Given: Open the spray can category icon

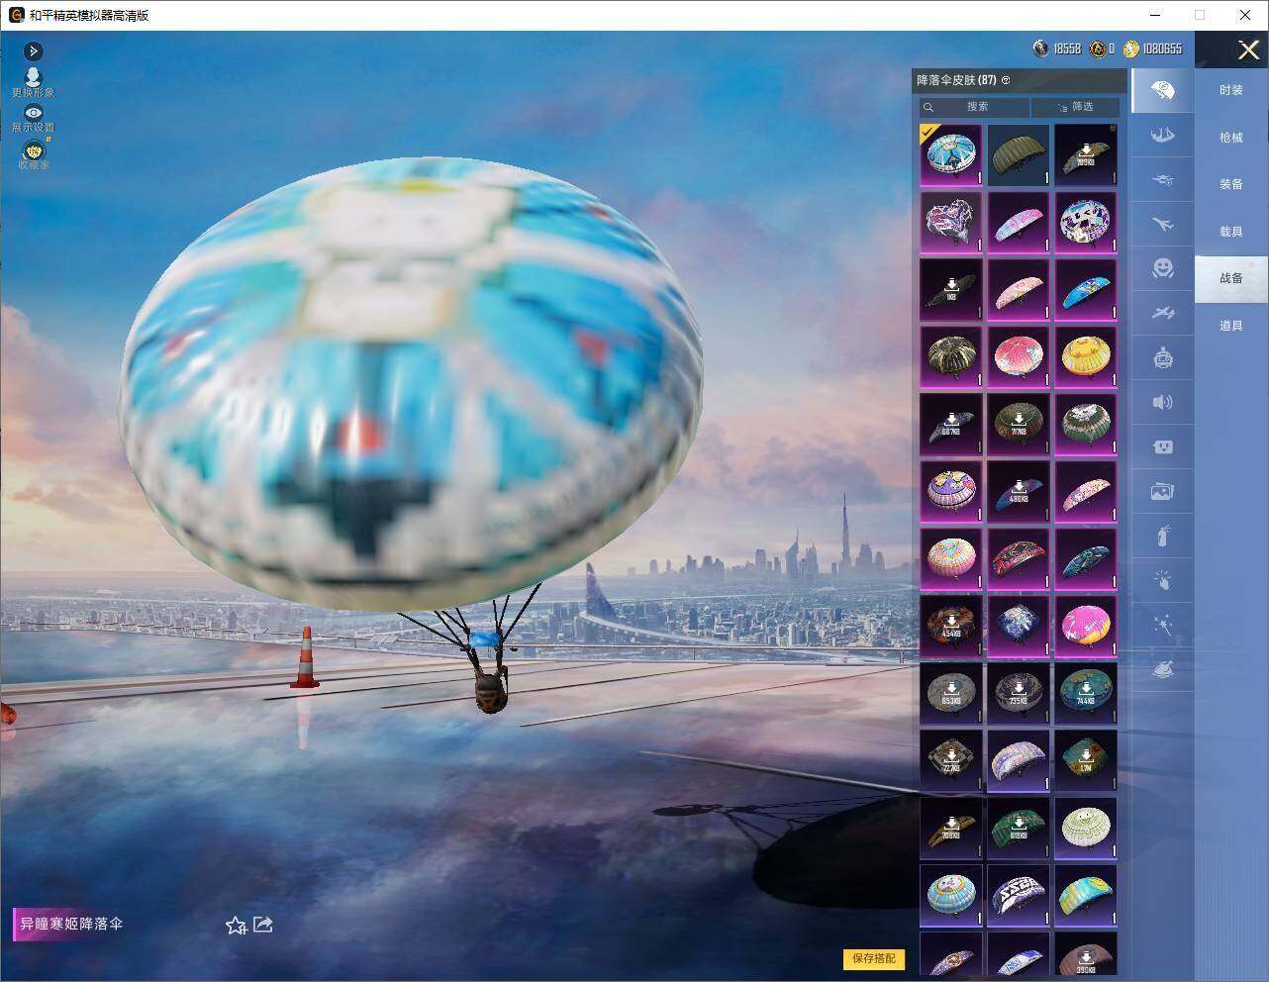Looking at the screenshot, I should click(1163, 537).
